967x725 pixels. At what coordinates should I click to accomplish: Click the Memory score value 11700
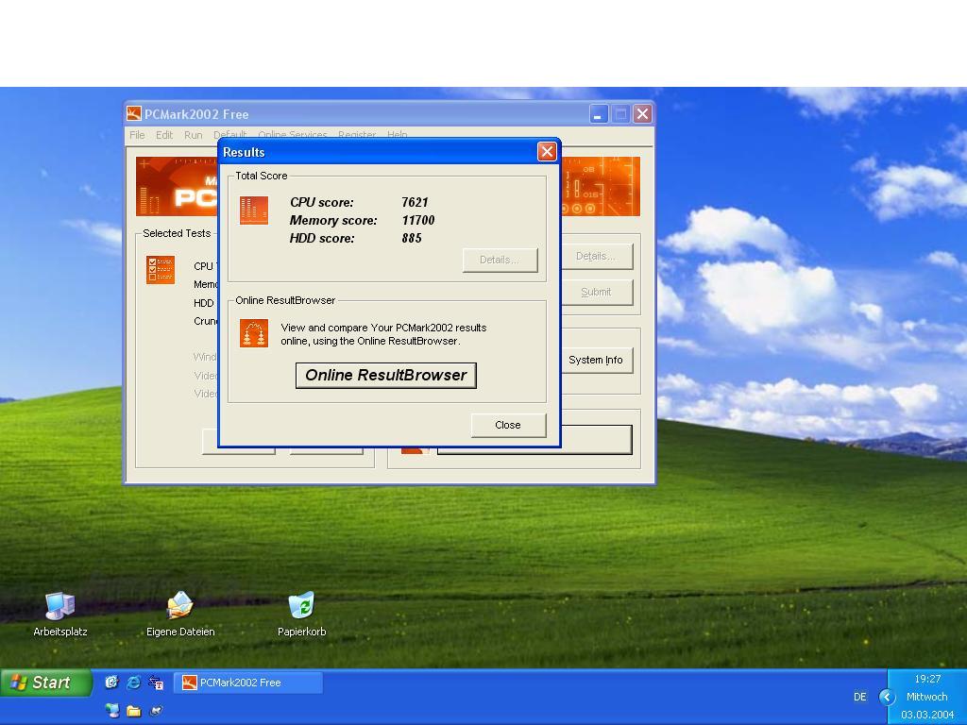pyautogui.click(x=418, y=220)
